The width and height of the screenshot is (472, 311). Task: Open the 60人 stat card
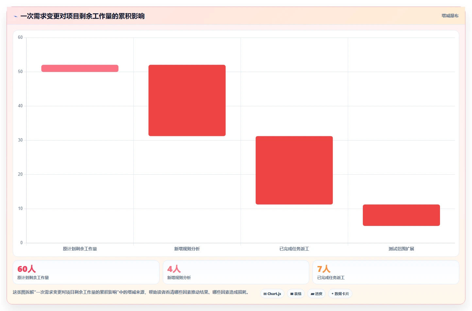click(86, 272)
